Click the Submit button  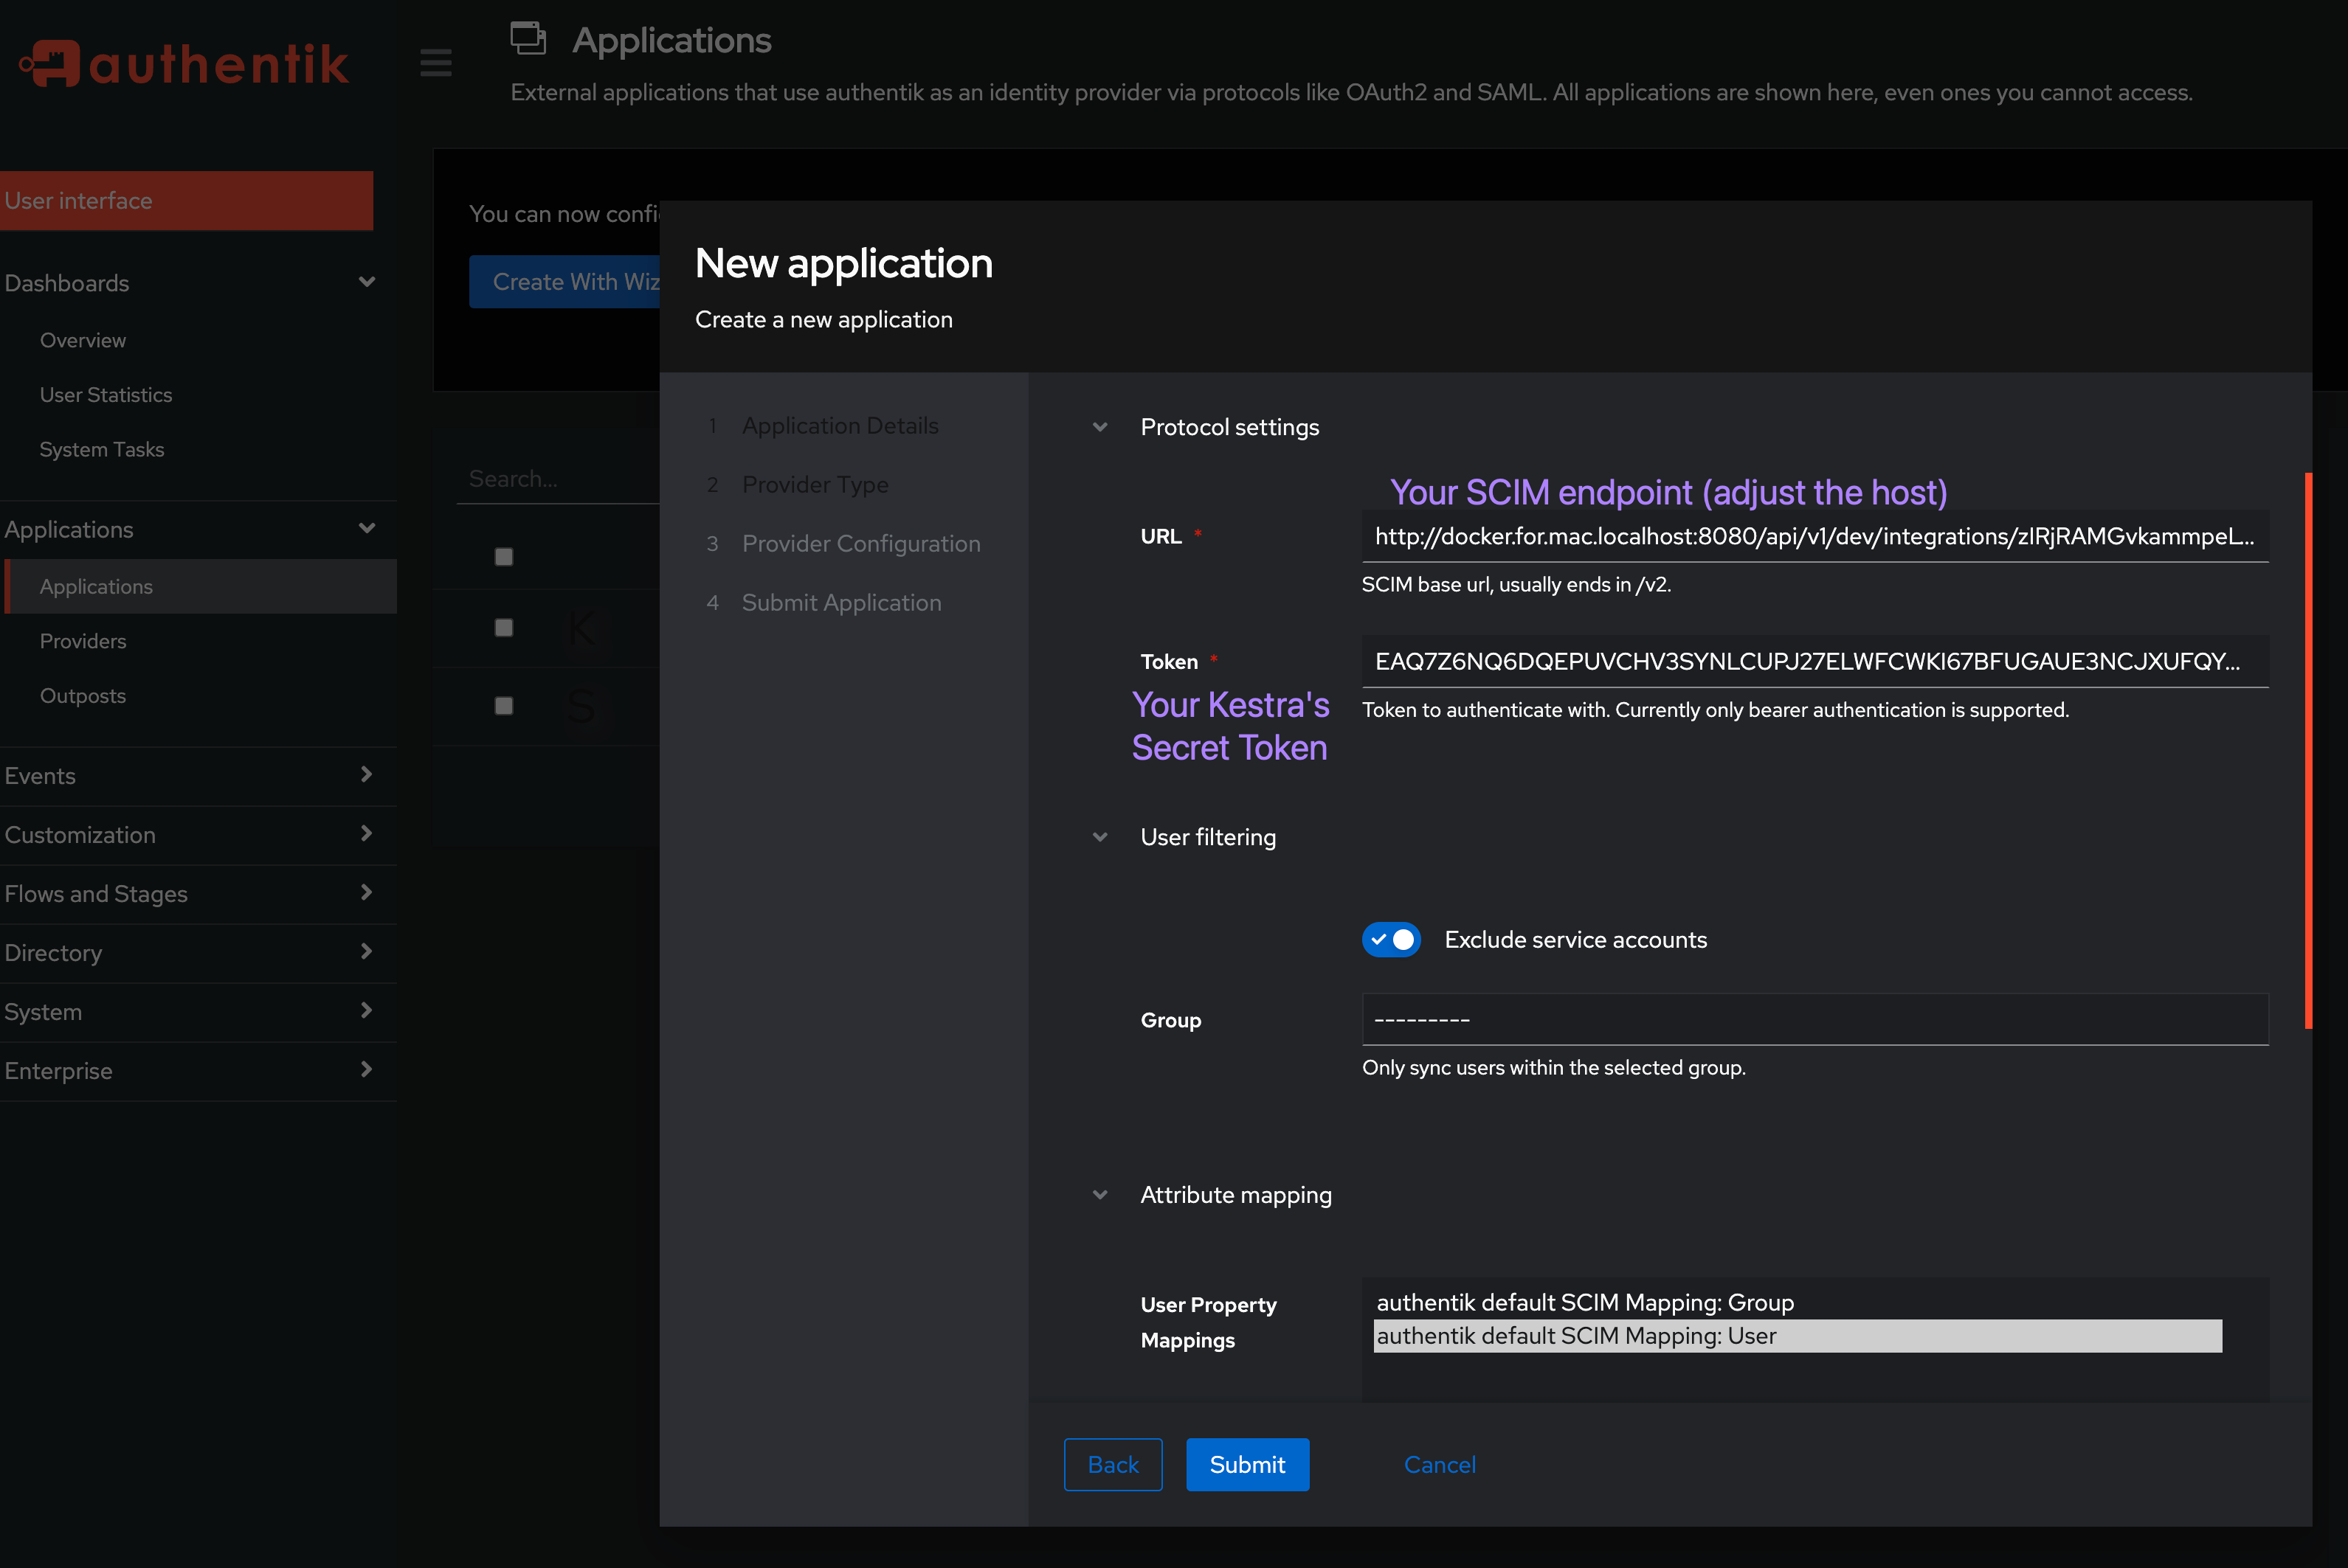point(1246,1464)
